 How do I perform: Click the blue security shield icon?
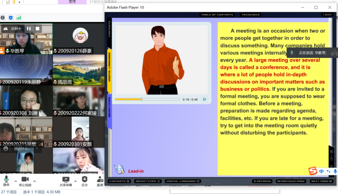pos(11,17)
